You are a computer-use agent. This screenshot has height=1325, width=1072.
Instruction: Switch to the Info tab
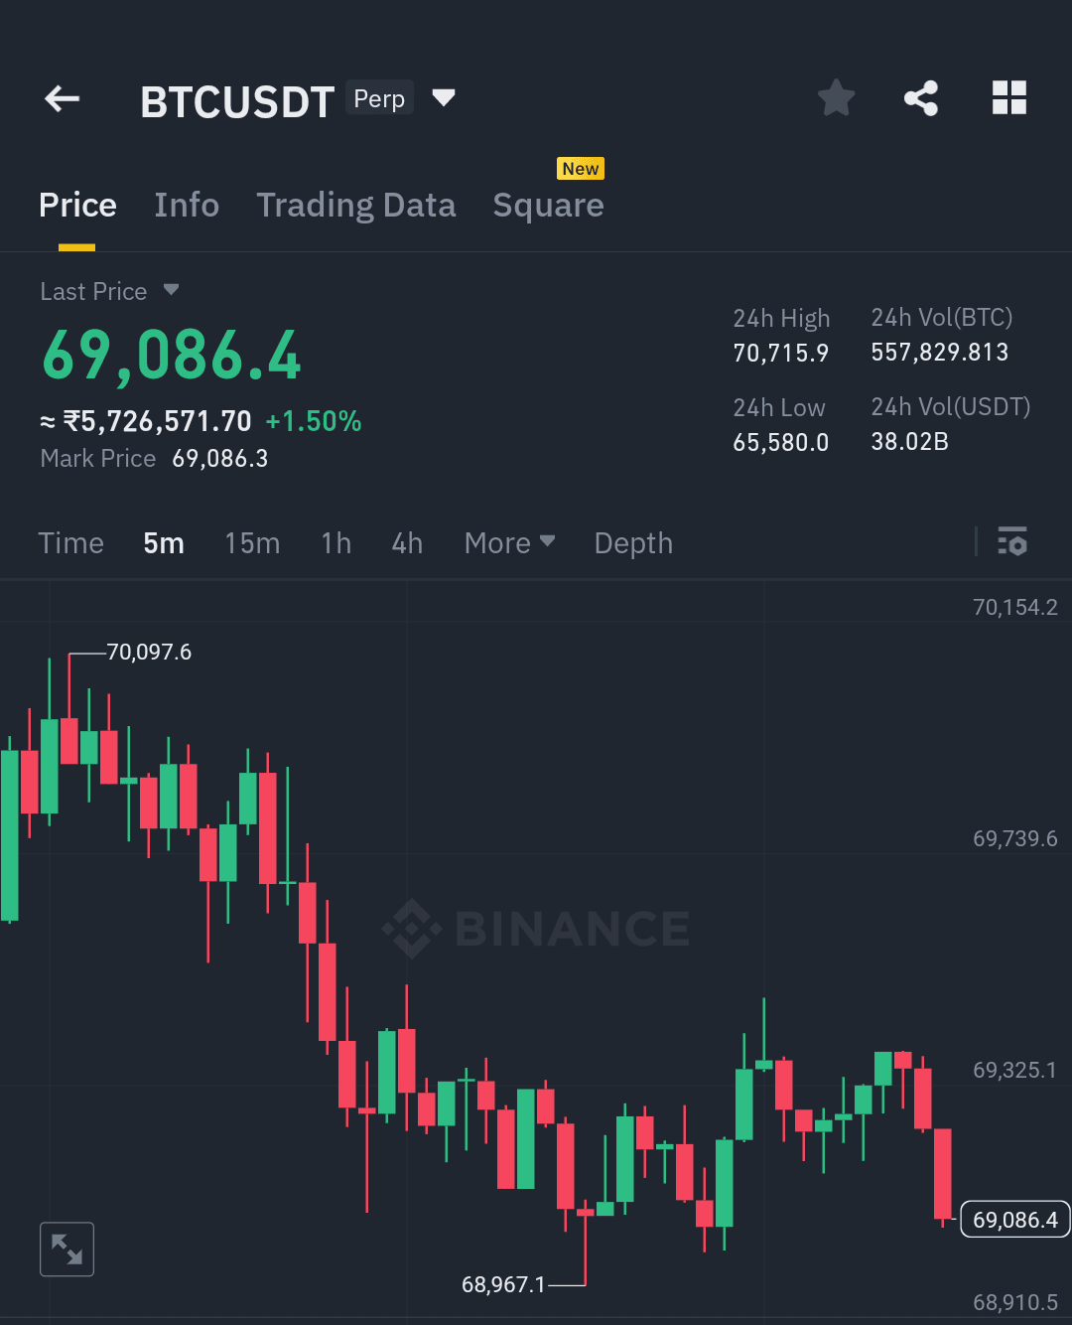coord(187,205)
